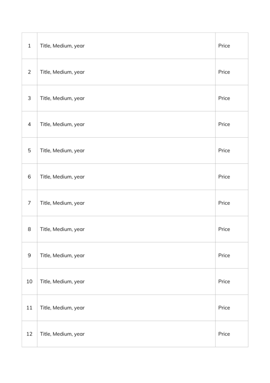Screen dimensions: 270x383
Task: Select Title, Medium, year in row 9
Action: coord(62,255)
